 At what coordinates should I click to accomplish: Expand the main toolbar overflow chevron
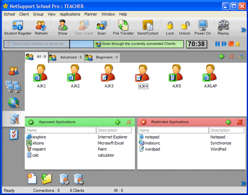point(243,30)
